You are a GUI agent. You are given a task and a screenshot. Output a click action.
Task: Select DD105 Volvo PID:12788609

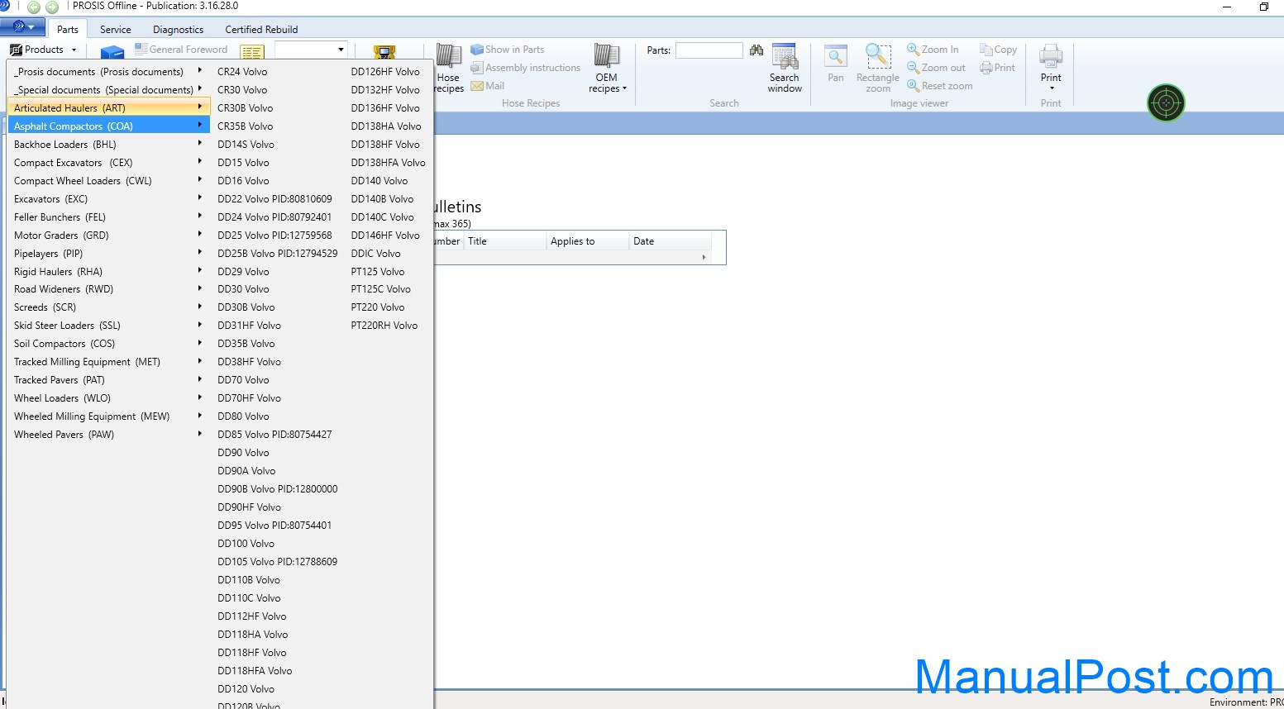[277, 562]
